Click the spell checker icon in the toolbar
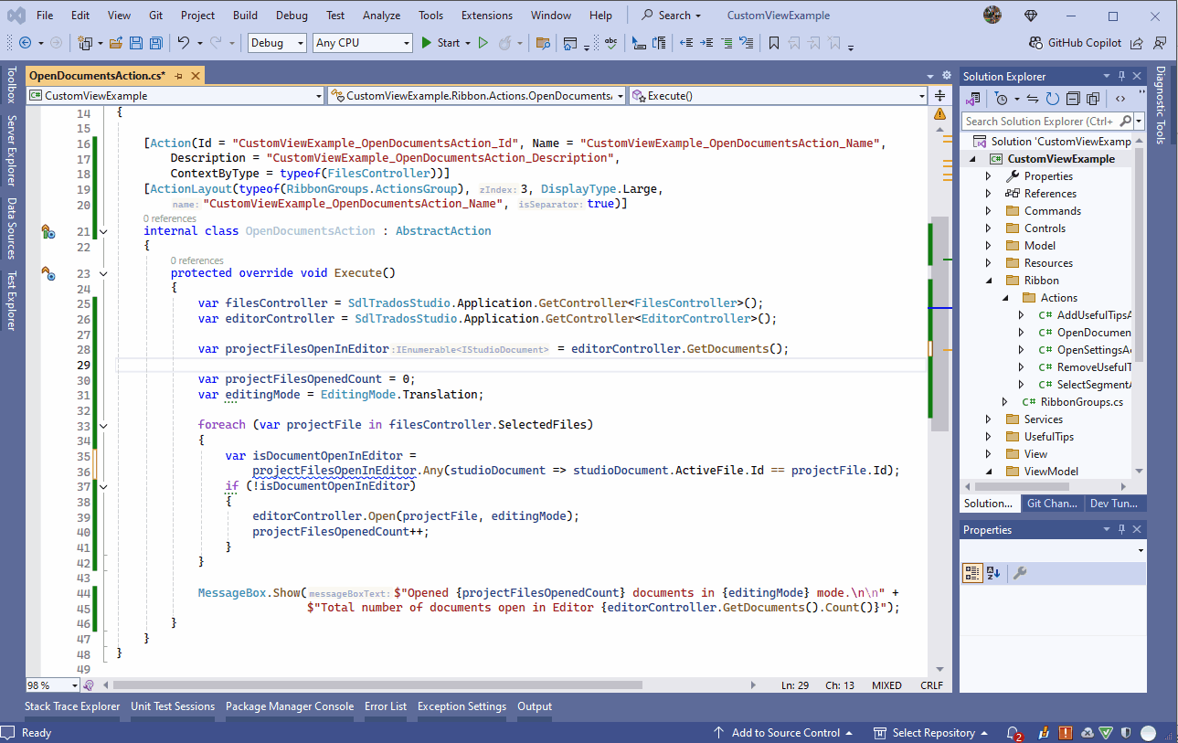The width and height of the screenshot is (1178, 743). coord(611,42)
